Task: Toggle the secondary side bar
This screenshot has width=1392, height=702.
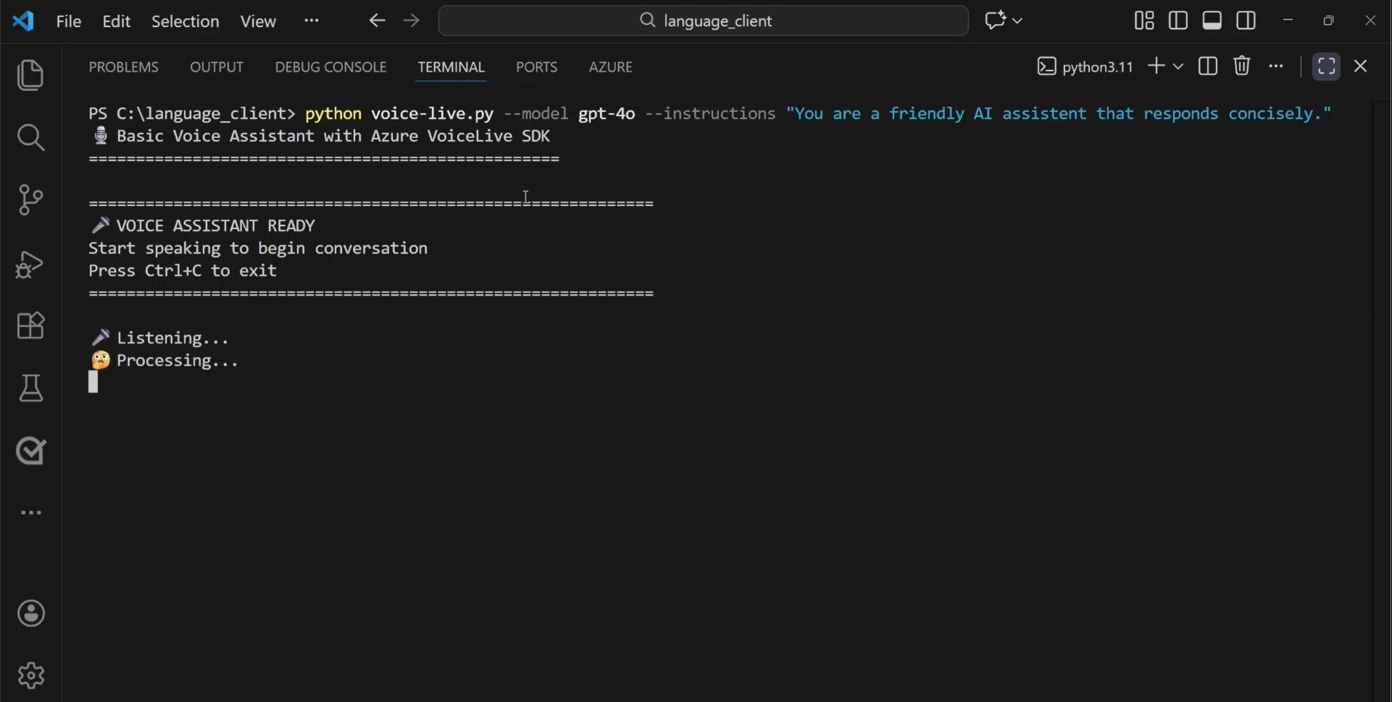Action: pyautogui.click(x=1246, y=21)
